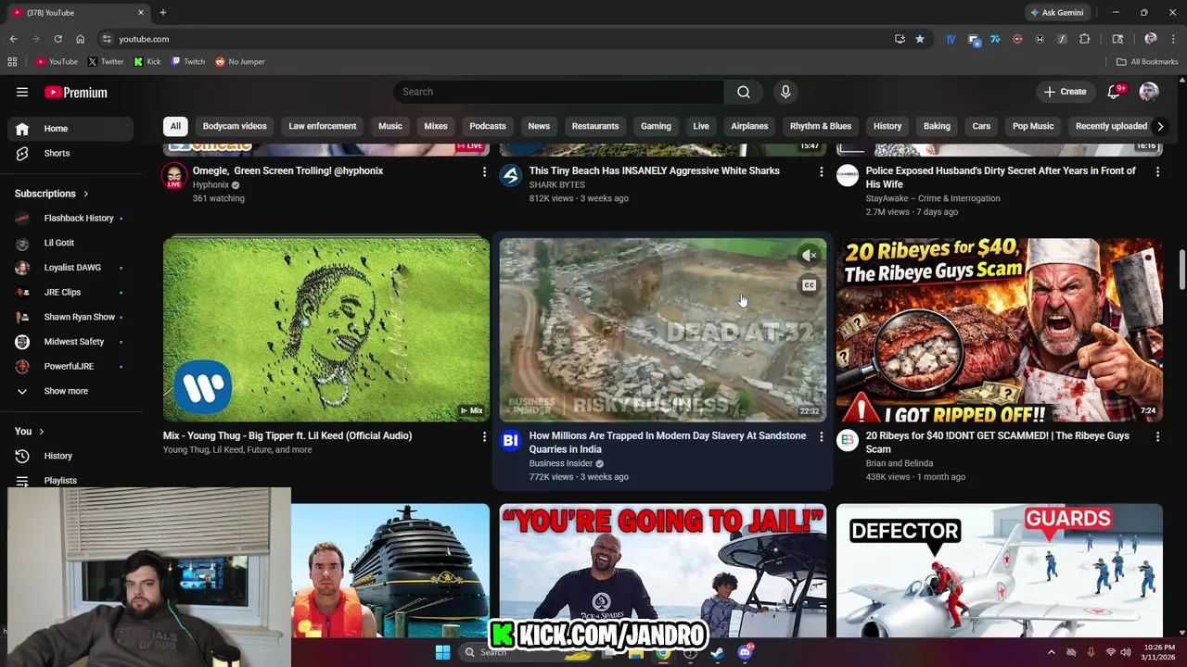The width and height of the screenshot is (1187, 667).
Task: Open the Twitter bookmark
Action: point(106,62)
